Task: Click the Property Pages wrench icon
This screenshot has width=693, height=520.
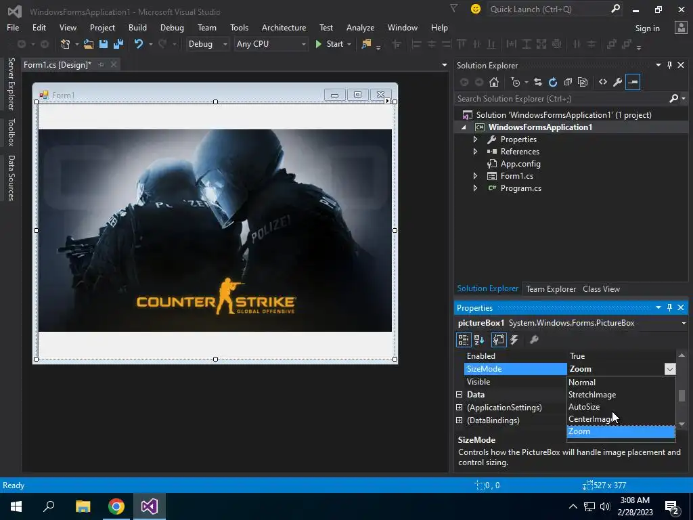Action: pyautogui.click(x=534, y=340)
